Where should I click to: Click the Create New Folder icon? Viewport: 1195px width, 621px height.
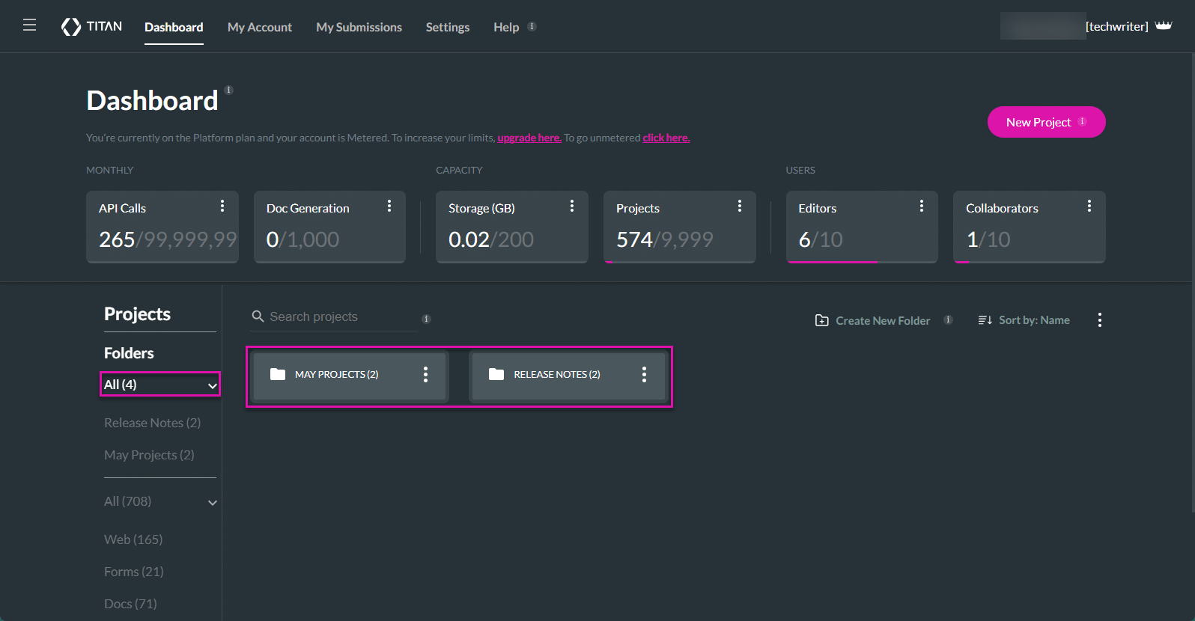pos(821,320)
